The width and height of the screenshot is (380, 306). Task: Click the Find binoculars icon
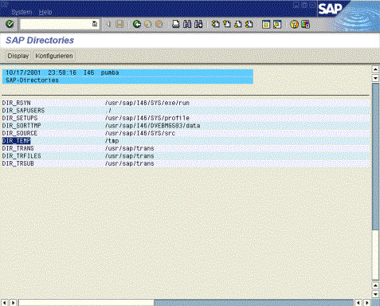pyautogui.click(x=187, y=24)
